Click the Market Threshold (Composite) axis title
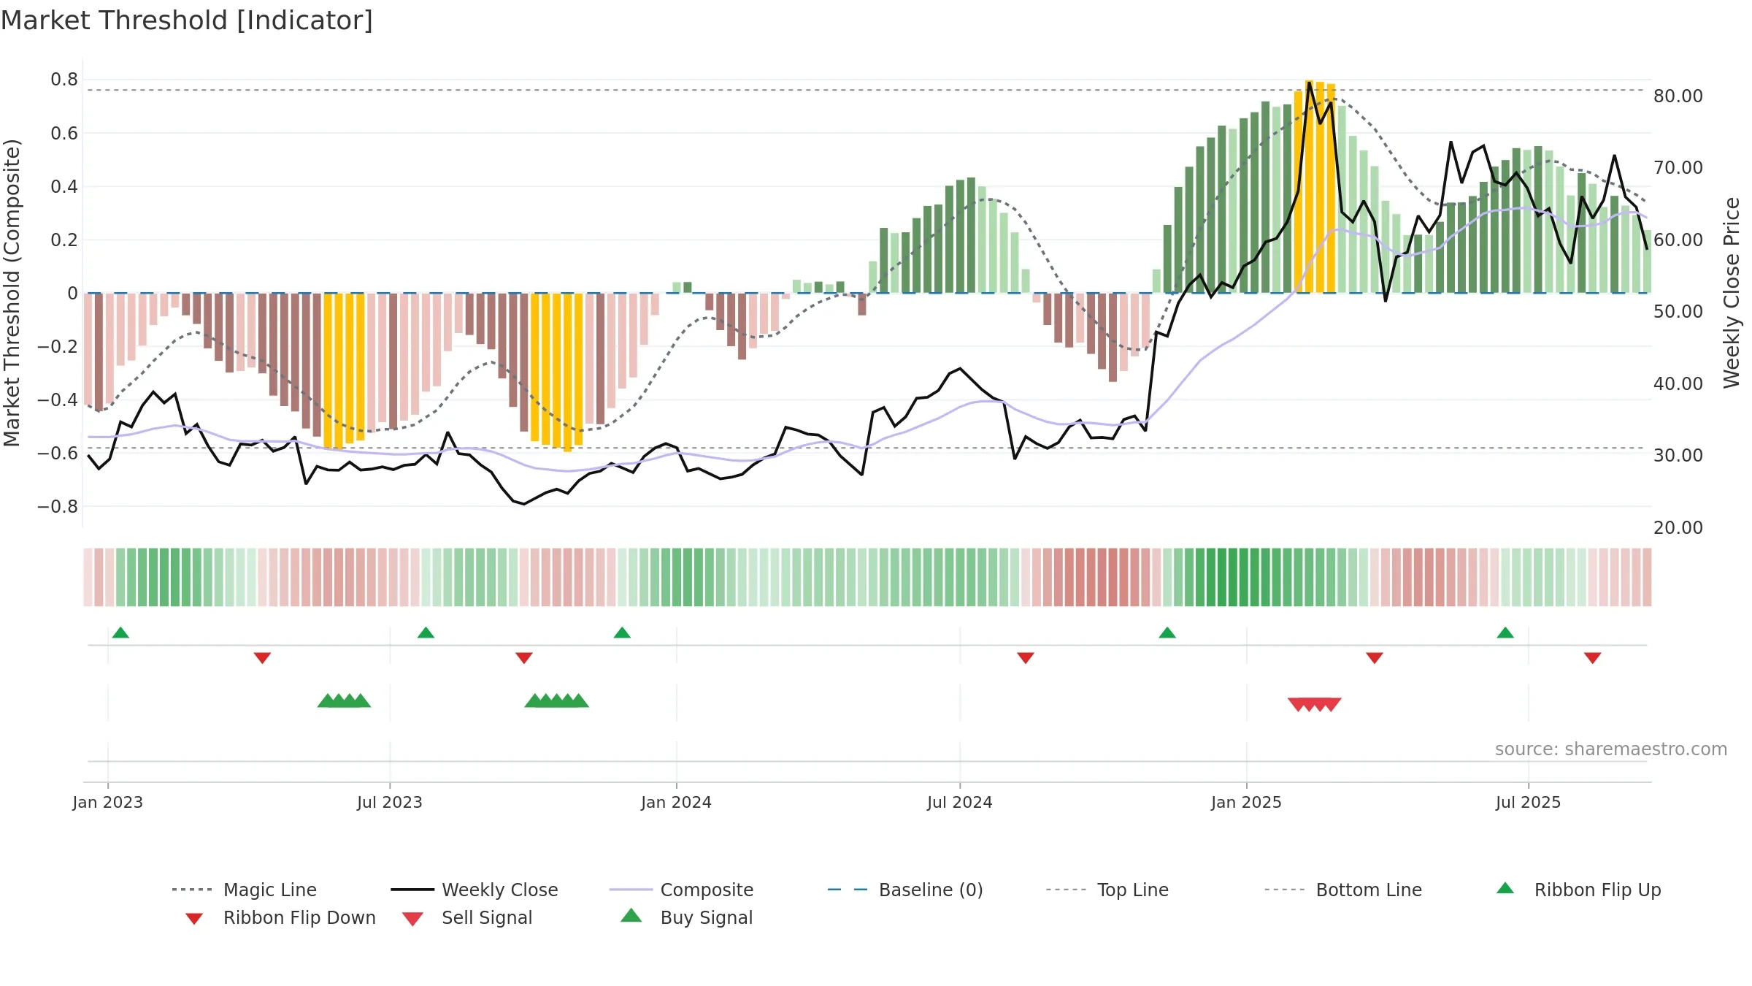Image resolution: width=1752 pixels, height=986 pixels. coord(12,292)
